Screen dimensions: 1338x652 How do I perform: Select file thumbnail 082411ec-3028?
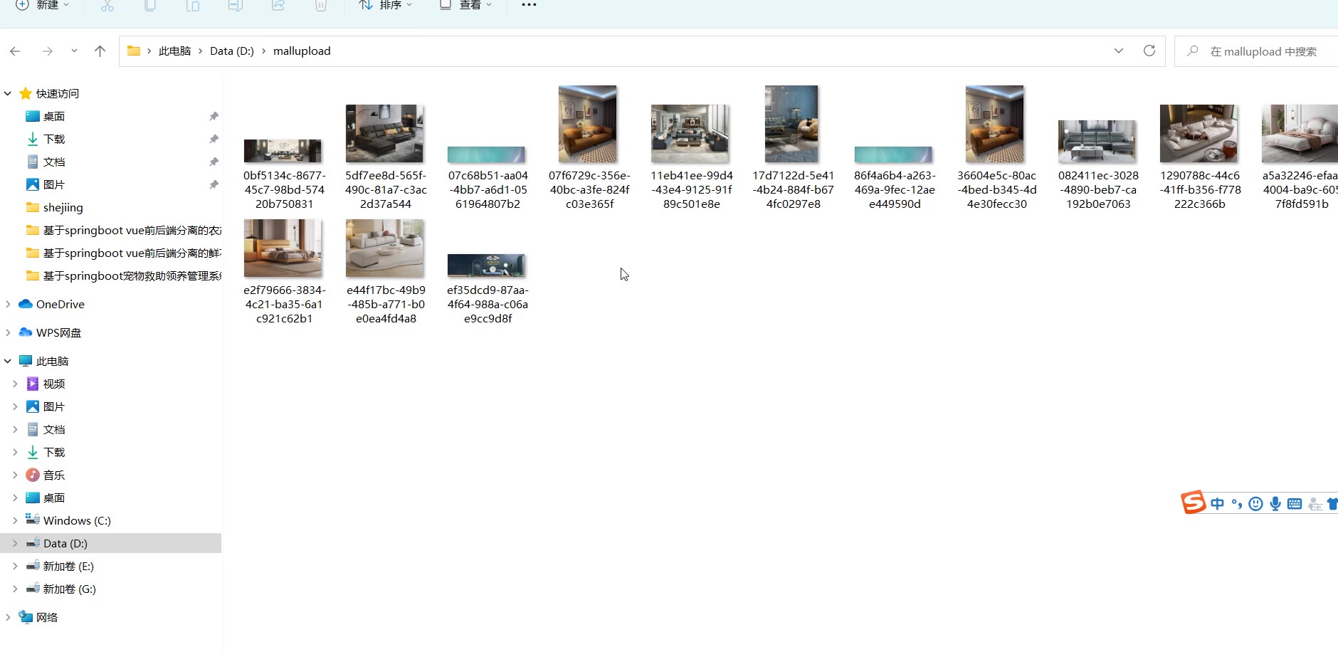click(1097, 142)
